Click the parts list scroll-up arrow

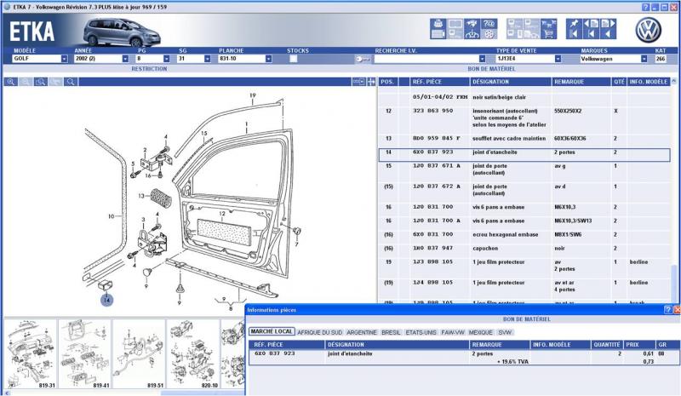673,81
